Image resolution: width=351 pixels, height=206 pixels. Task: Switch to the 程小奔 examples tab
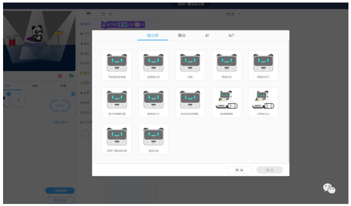[x=153, y=35]
